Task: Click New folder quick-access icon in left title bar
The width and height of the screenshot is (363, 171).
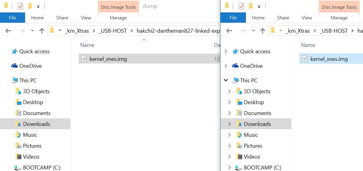Action: [30, 6]
